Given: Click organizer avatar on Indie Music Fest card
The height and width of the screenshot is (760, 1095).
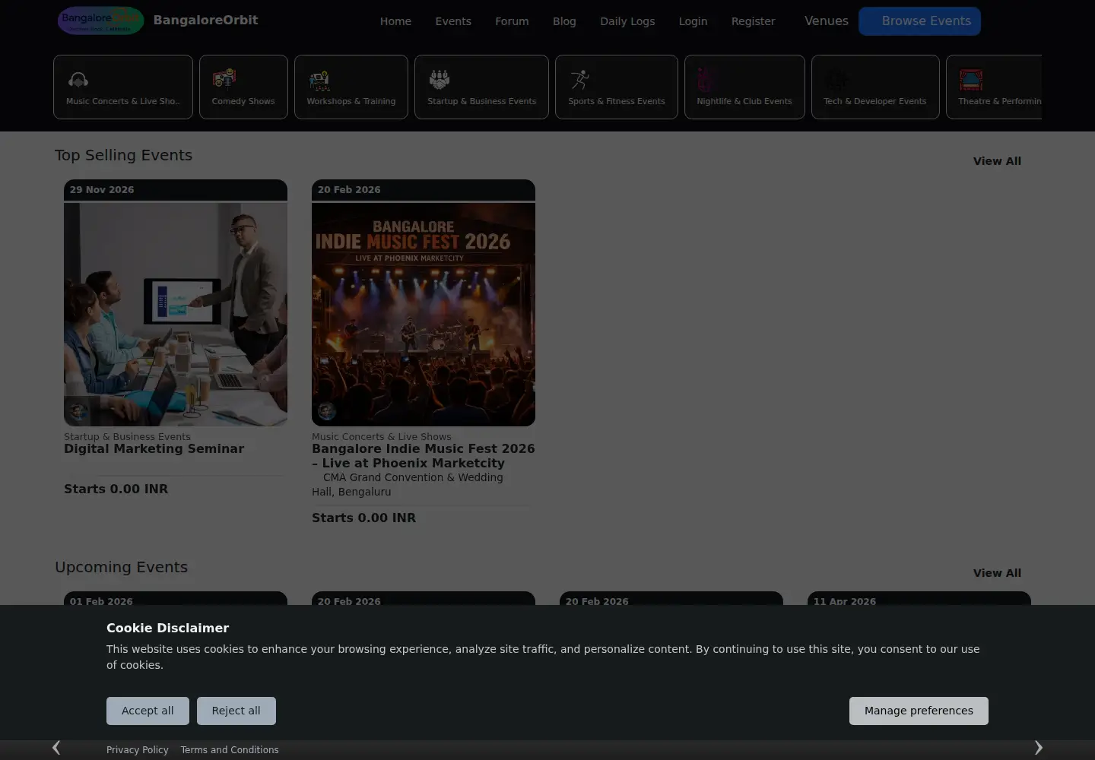Looking at the screenshot, I should coord(327,411).
